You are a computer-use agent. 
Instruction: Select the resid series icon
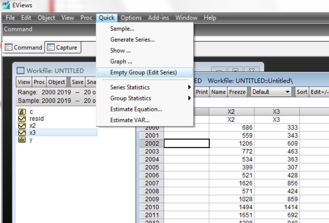click(22, 119)
